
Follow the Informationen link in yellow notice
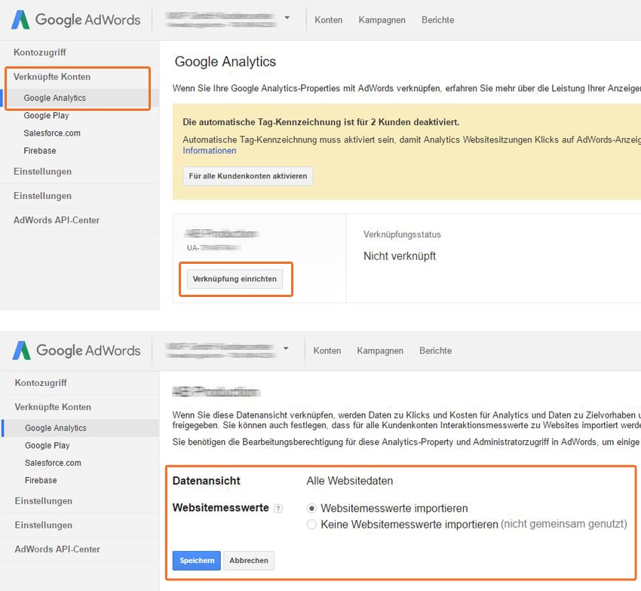(x=210, y=151)
